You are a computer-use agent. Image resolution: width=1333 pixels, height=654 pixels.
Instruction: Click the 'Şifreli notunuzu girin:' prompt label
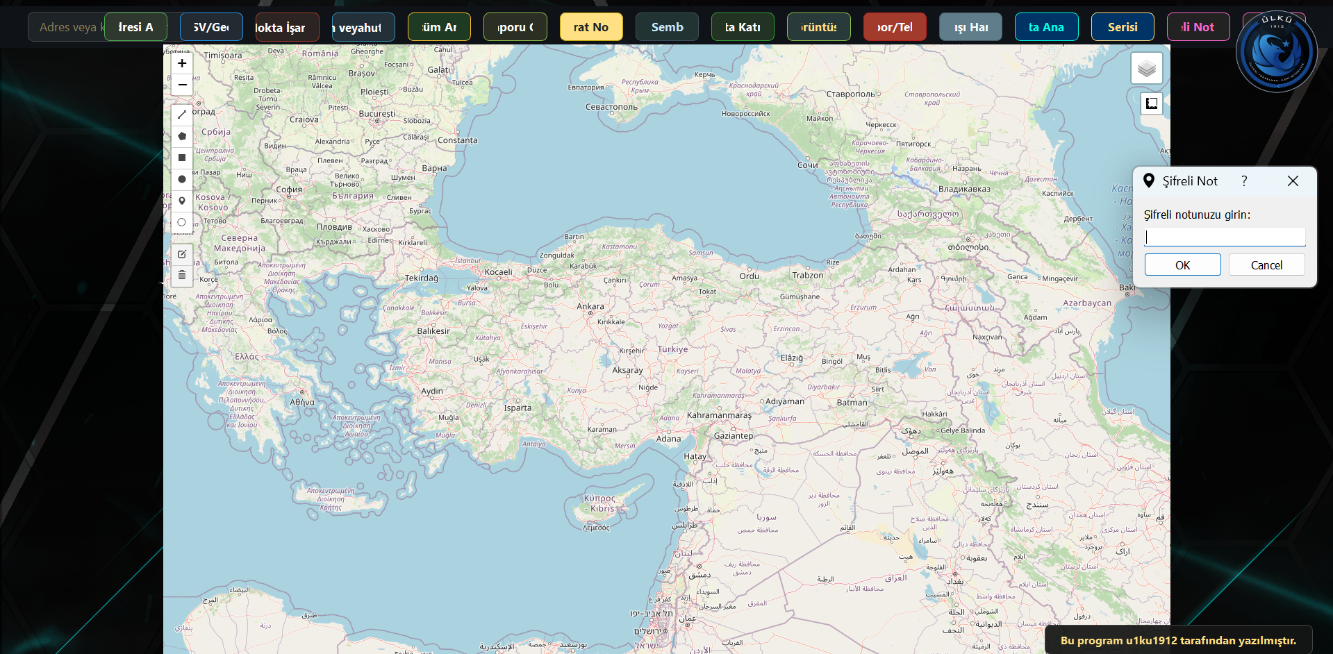(1197, 215)
